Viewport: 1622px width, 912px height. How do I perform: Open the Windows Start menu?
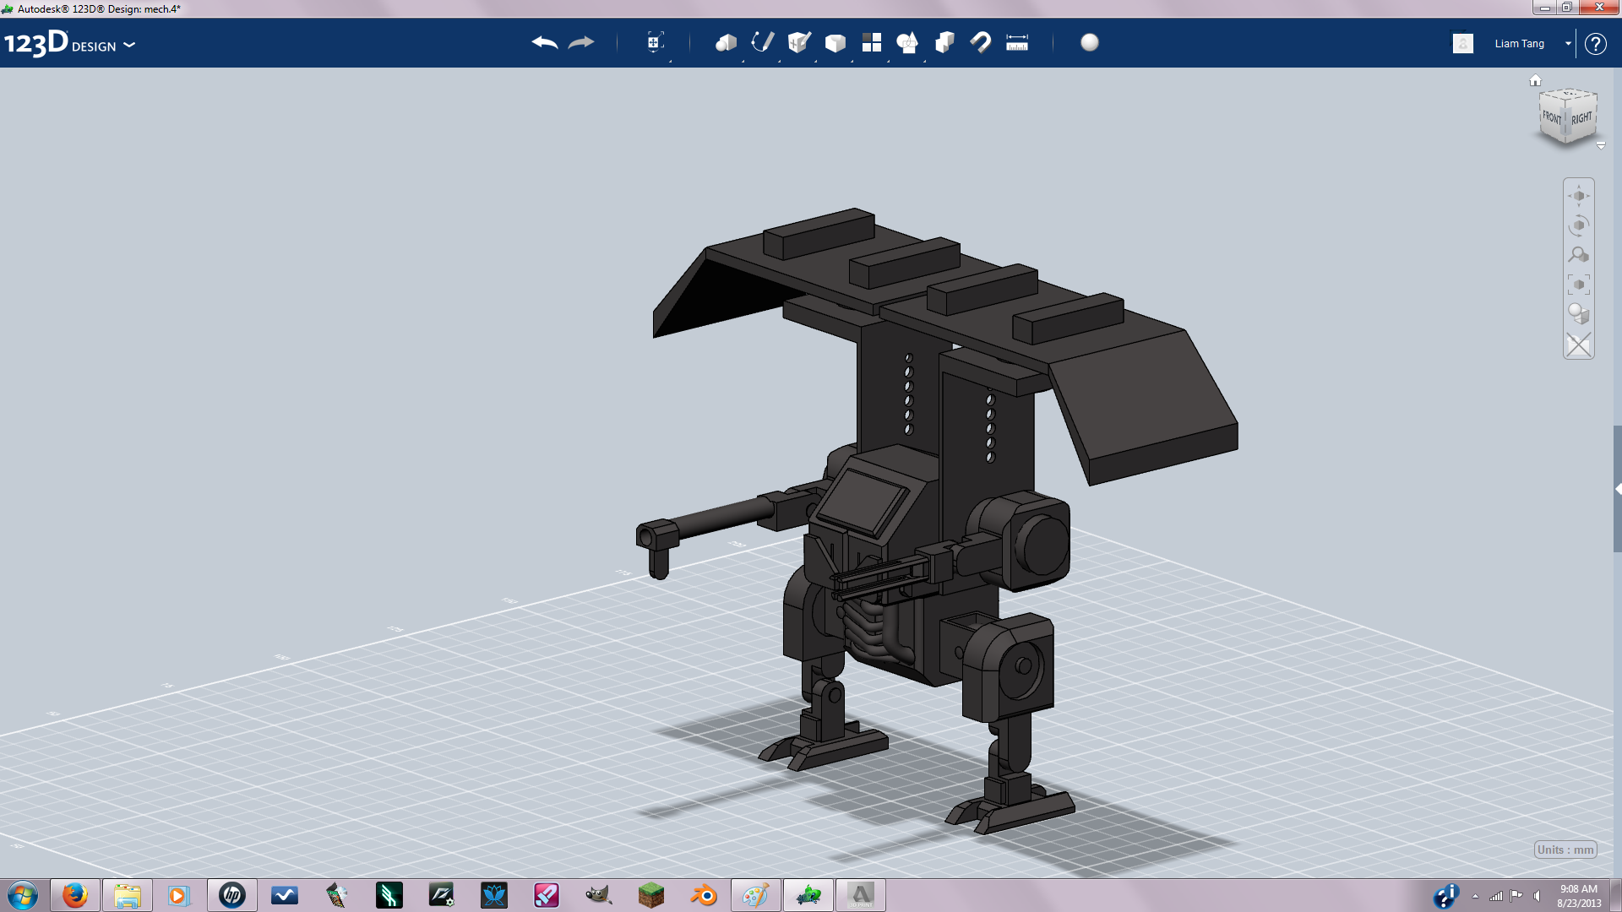pos(23,895)
